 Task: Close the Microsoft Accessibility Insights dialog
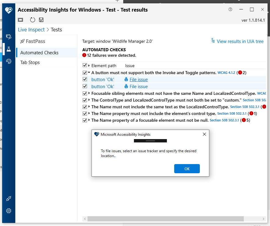[204, 134]
